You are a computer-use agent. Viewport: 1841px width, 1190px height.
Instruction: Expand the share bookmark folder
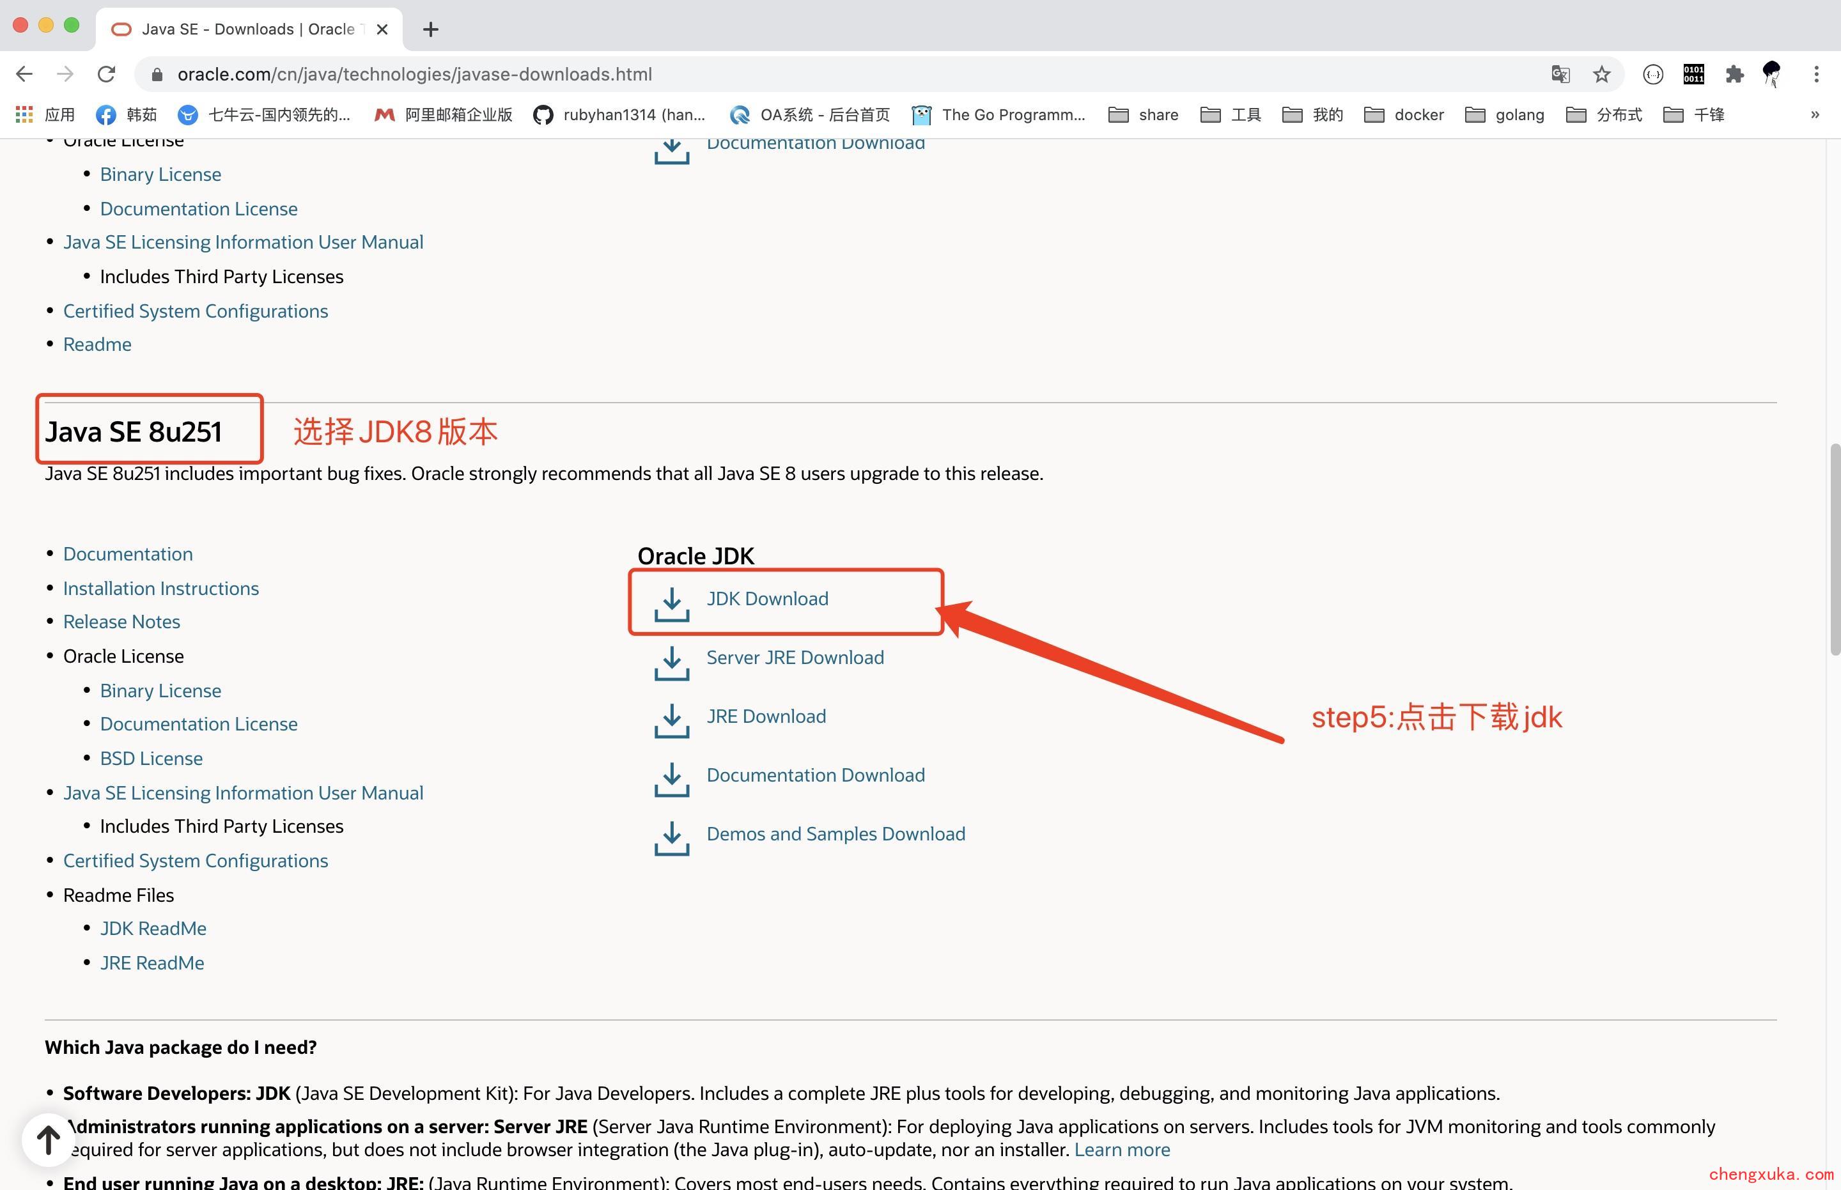1143,115
